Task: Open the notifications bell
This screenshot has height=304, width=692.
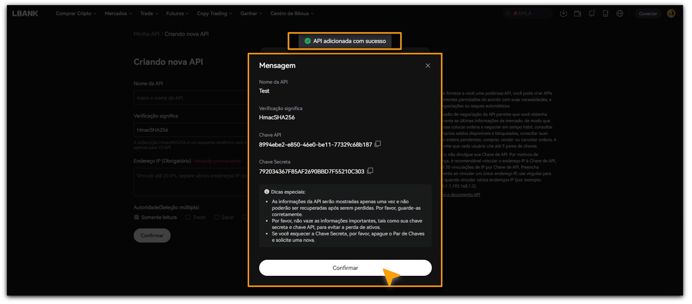Action: (x=592, y=13)
